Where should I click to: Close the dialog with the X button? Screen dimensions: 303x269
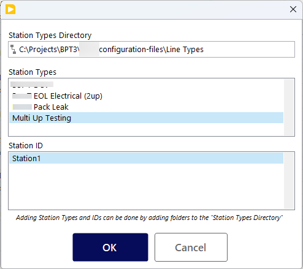tap(293, 9)
